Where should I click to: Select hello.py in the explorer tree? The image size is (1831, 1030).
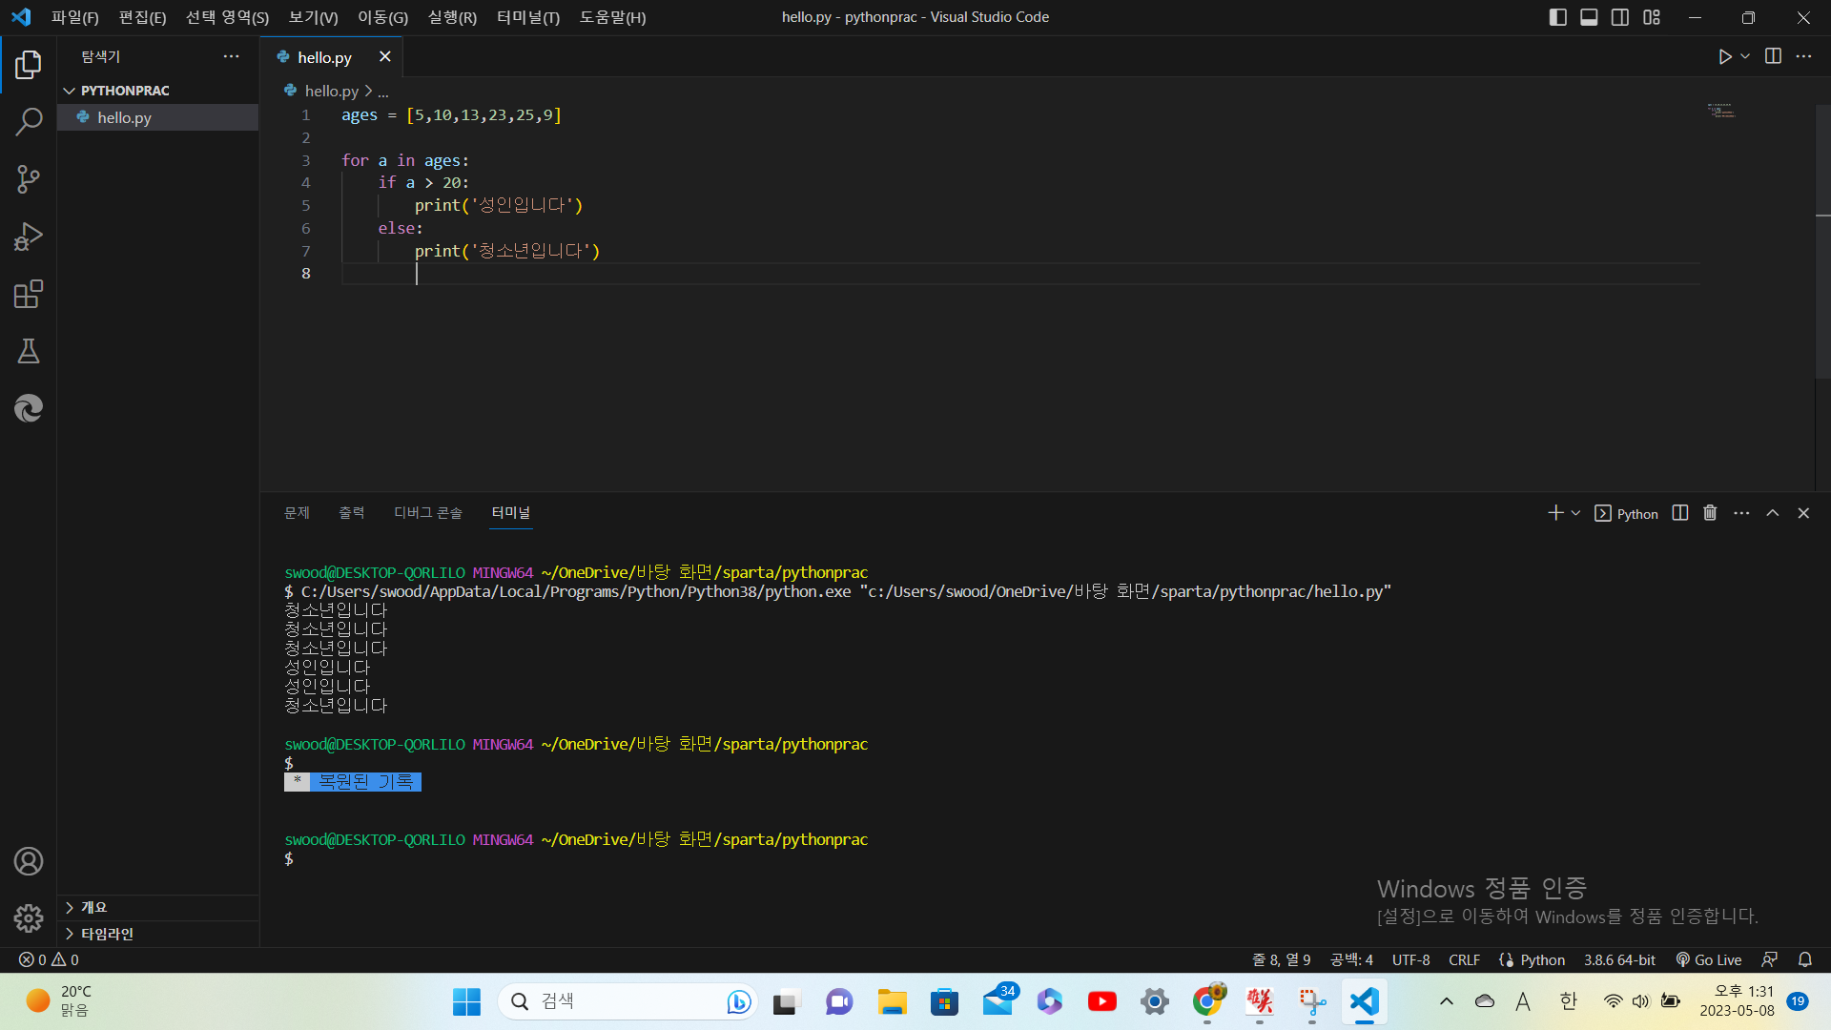(158, 117)
